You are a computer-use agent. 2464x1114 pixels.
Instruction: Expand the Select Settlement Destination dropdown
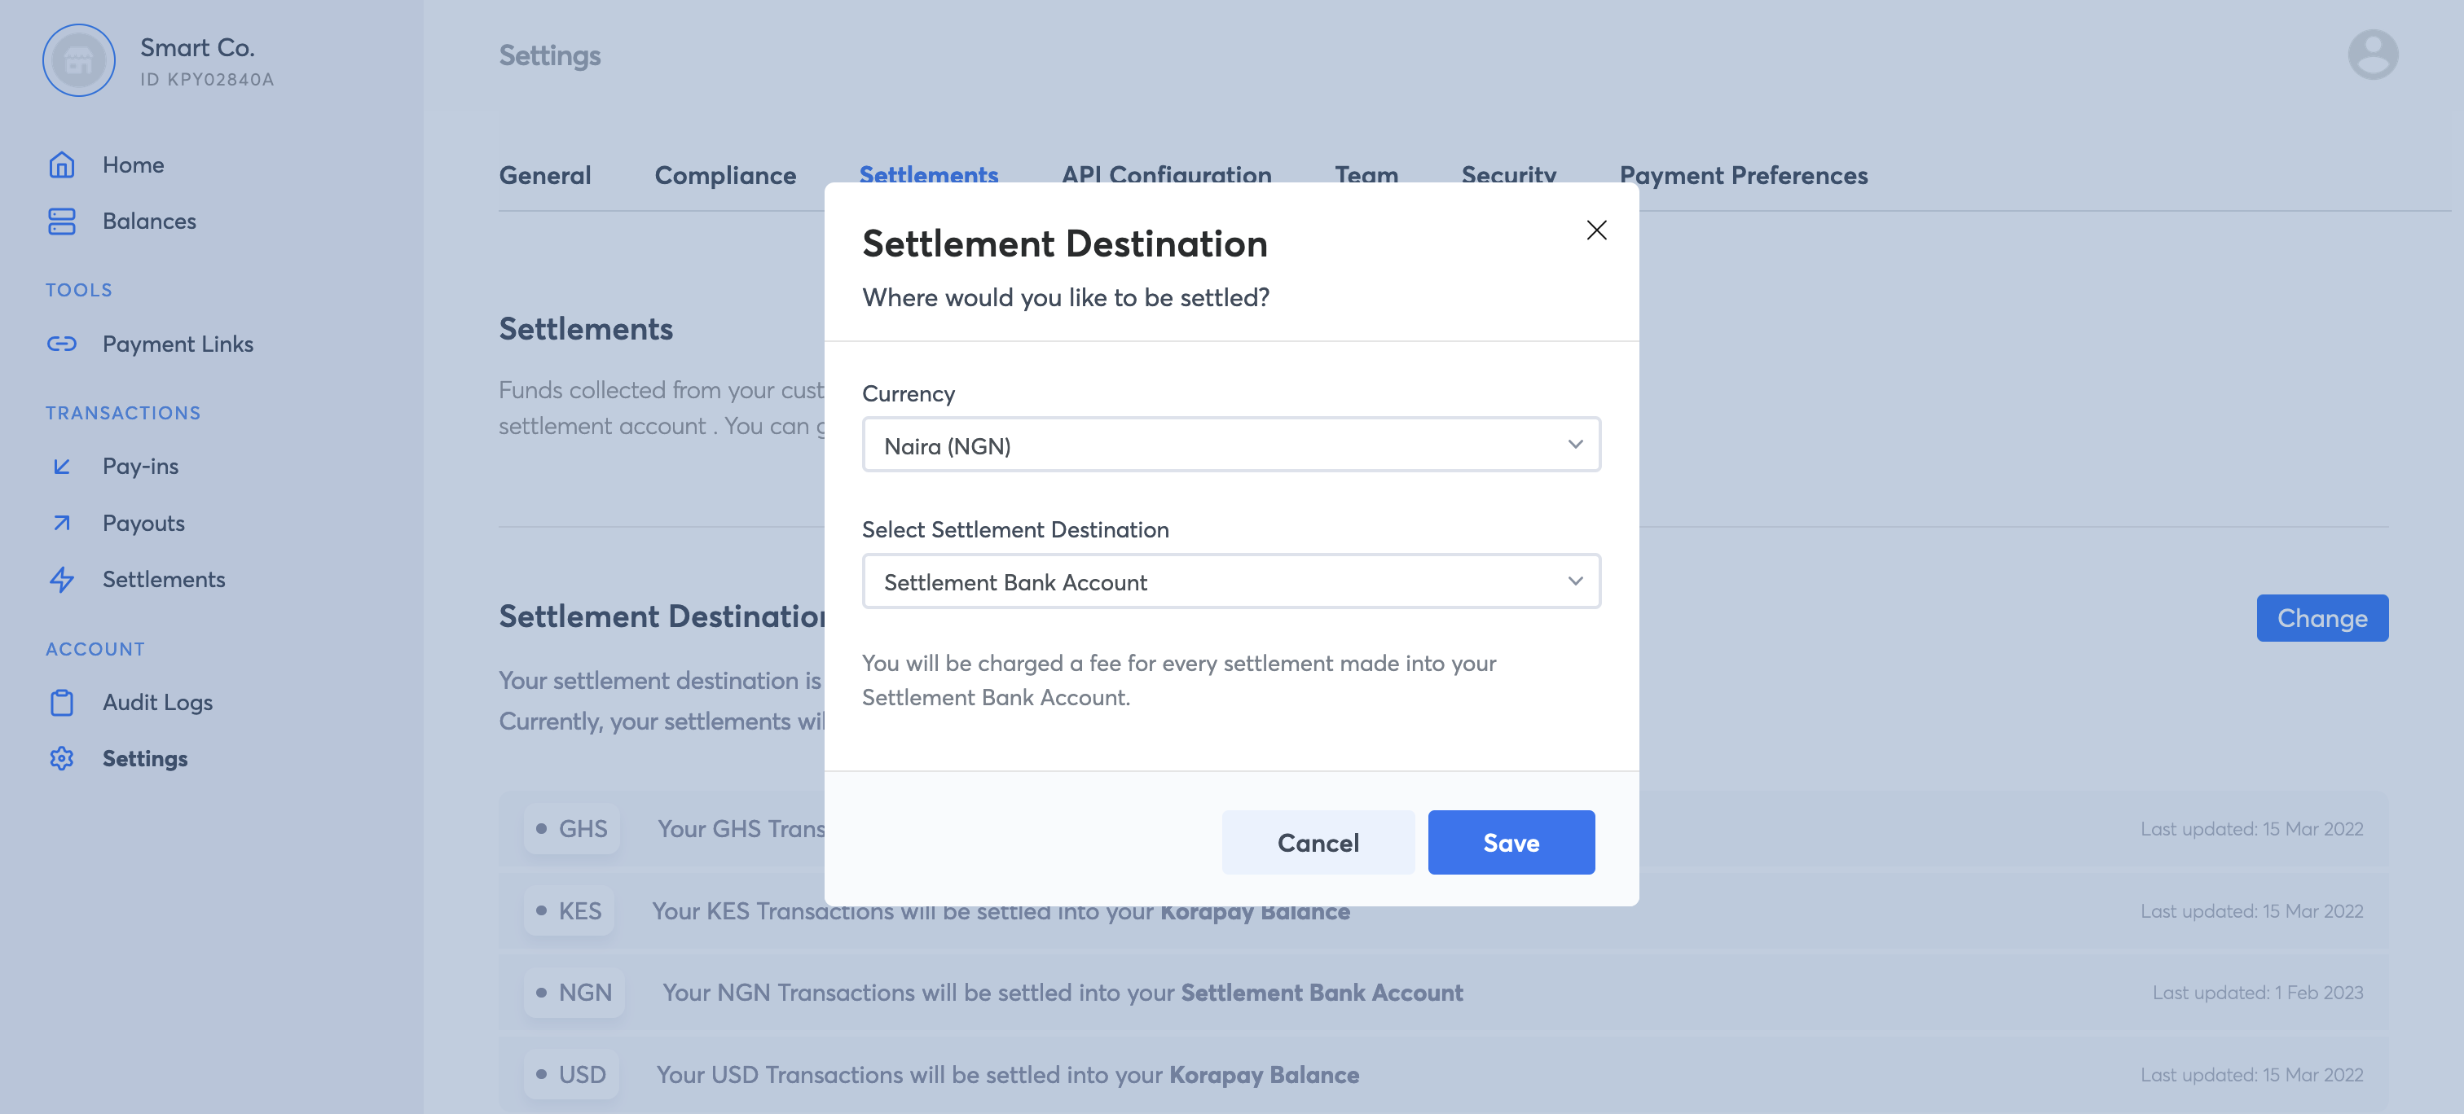(x=1230, y=581)
